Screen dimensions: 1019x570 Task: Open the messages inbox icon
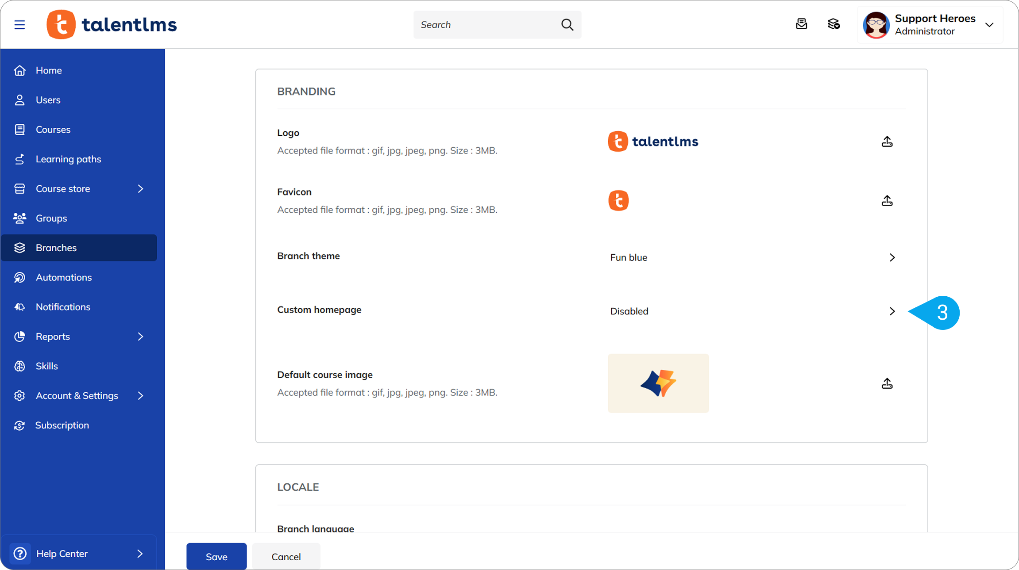[801, 24]
